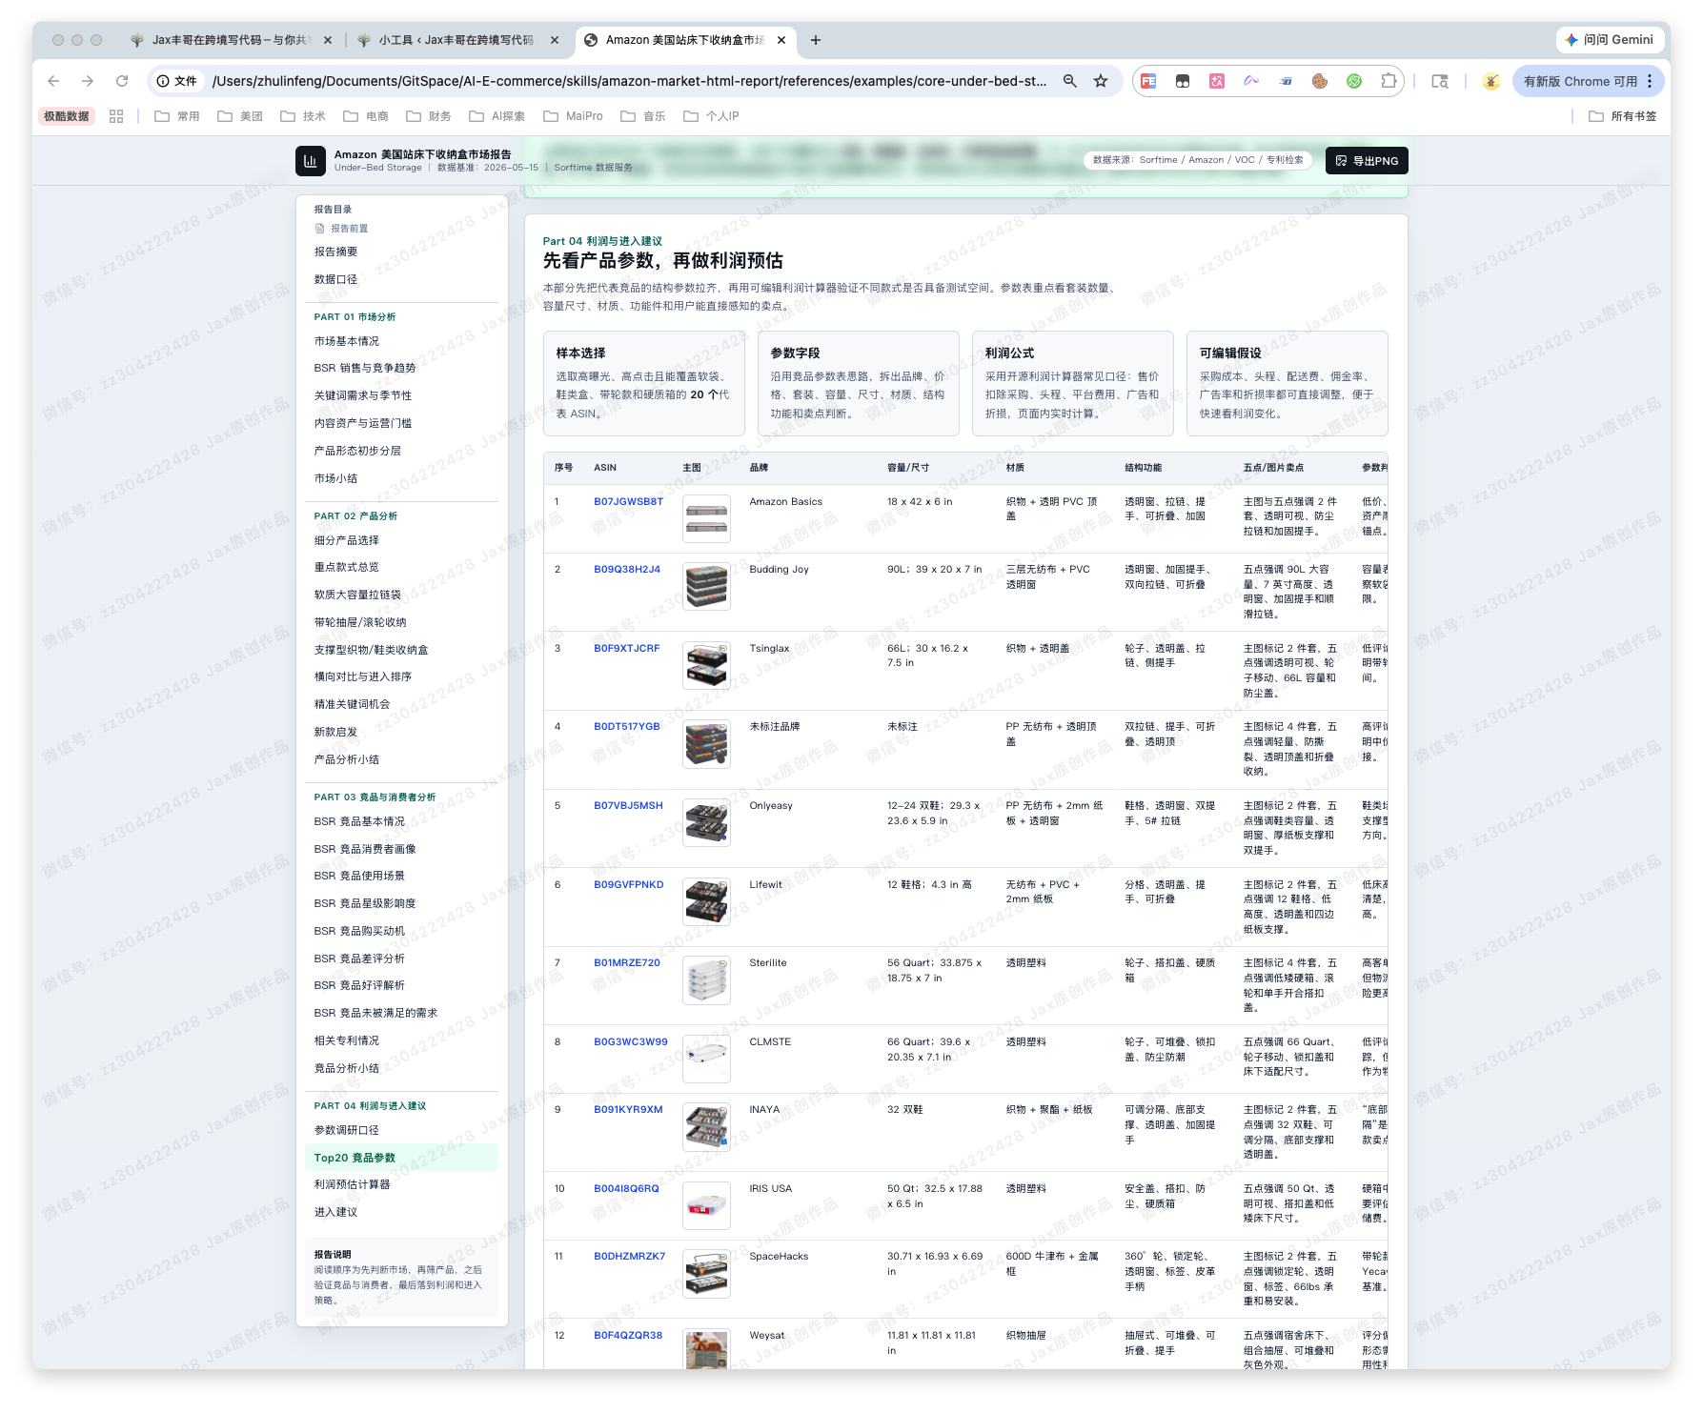
Task: Click the 可编辑假设 info card
Action: [x=1287, y=383]
